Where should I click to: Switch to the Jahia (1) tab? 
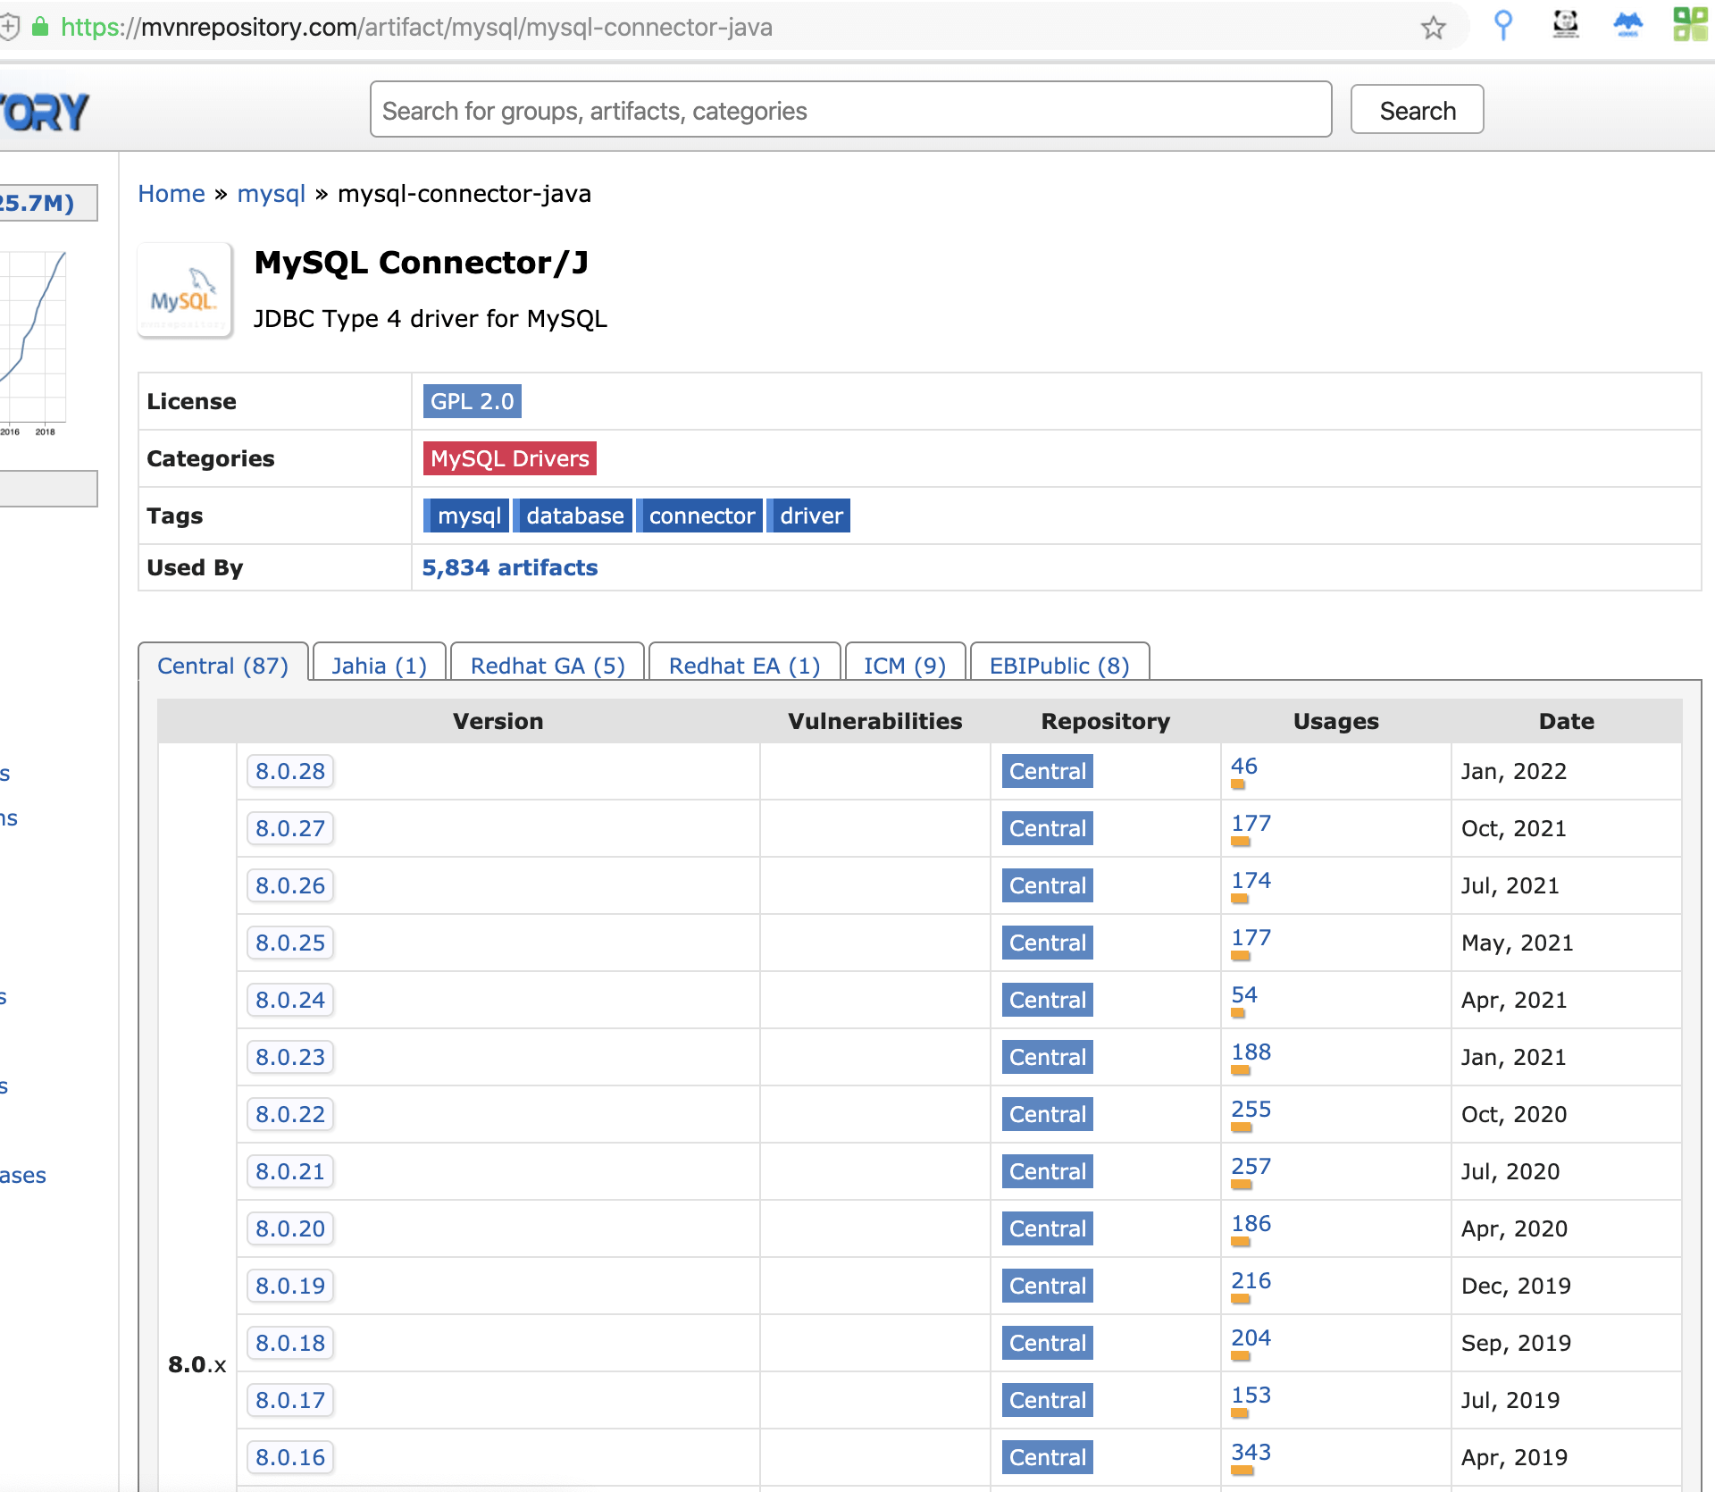pyautogui.click(x=379, y=666)
